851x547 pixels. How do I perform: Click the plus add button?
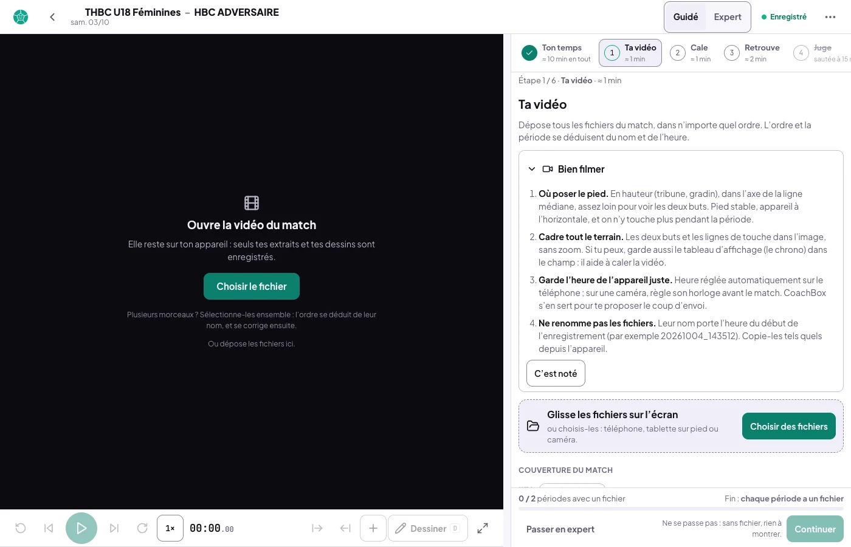(373, 528)
